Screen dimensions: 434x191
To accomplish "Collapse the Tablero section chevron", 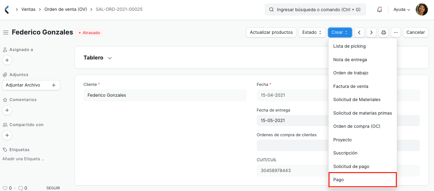I will (x=110, y=58).
